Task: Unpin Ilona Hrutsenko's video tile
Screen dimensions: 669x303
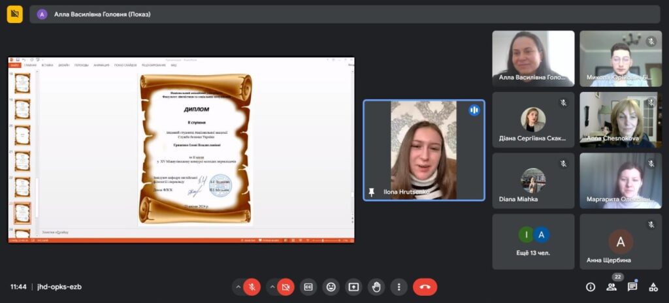Action: 372,193
